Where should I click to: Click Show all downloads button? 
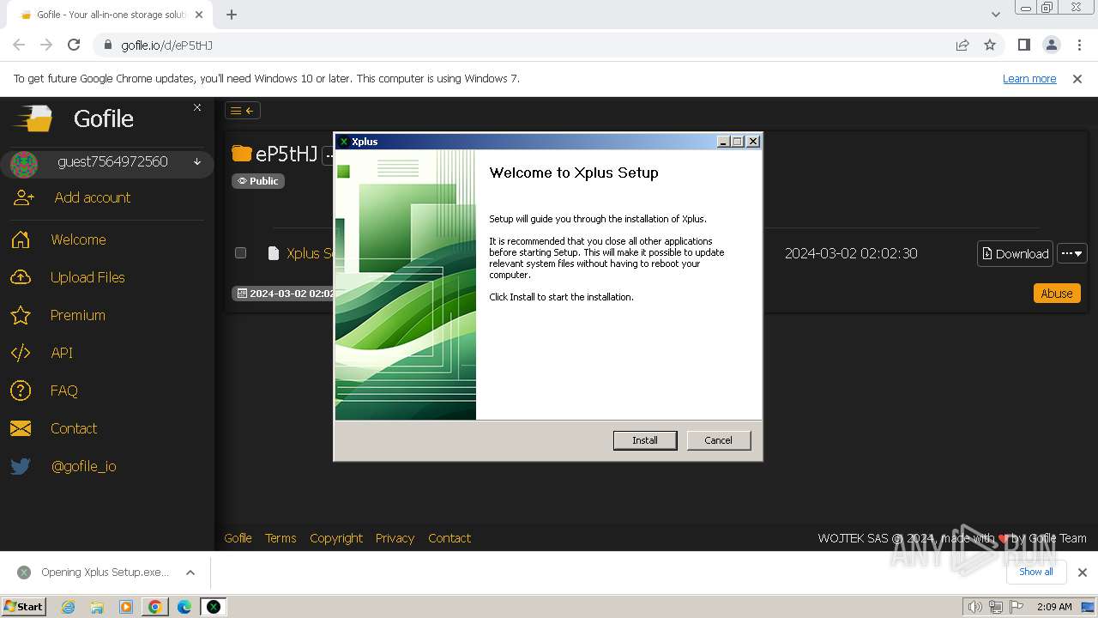click(x=1035, y=572)
